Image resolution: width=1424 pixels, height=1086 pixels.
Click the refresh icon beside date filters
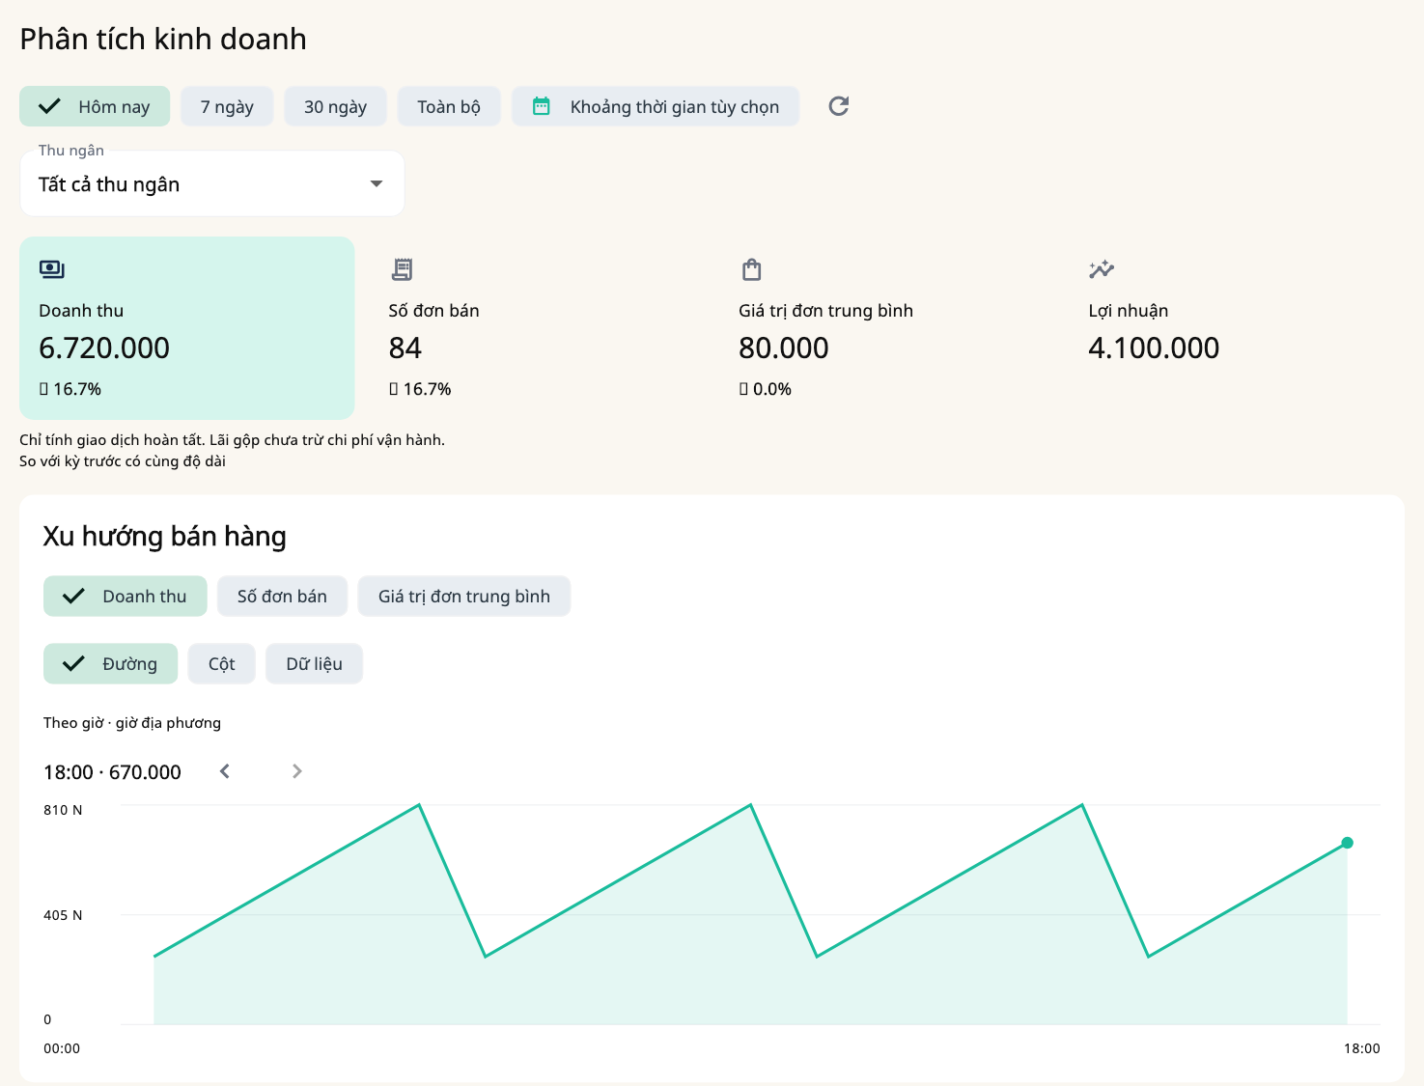839,106
